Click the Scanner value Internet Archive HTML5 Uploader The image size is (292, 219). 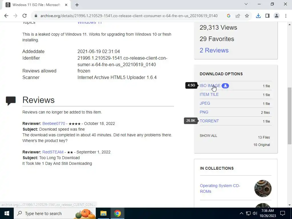coord(117,78)
